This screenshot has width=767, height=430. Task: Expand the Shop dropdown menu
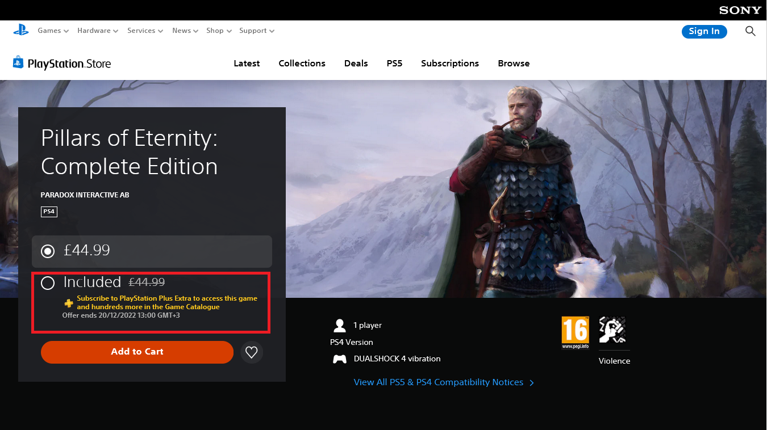pyautogui.click(x=219, y=31)
